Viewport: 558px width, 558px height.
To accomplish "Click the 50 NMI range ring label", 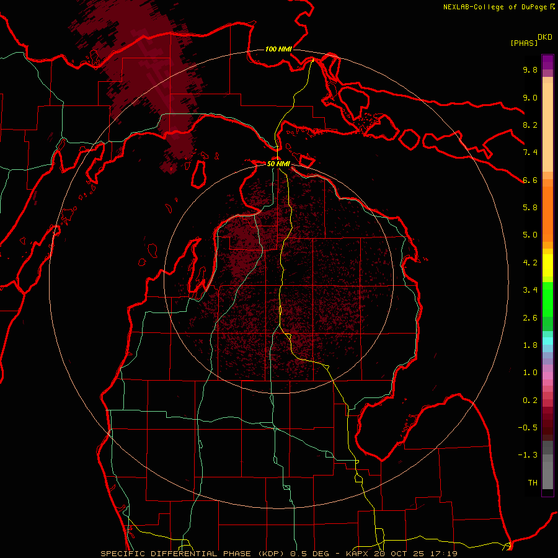I will pyautogui.click(x=278, y=164).
